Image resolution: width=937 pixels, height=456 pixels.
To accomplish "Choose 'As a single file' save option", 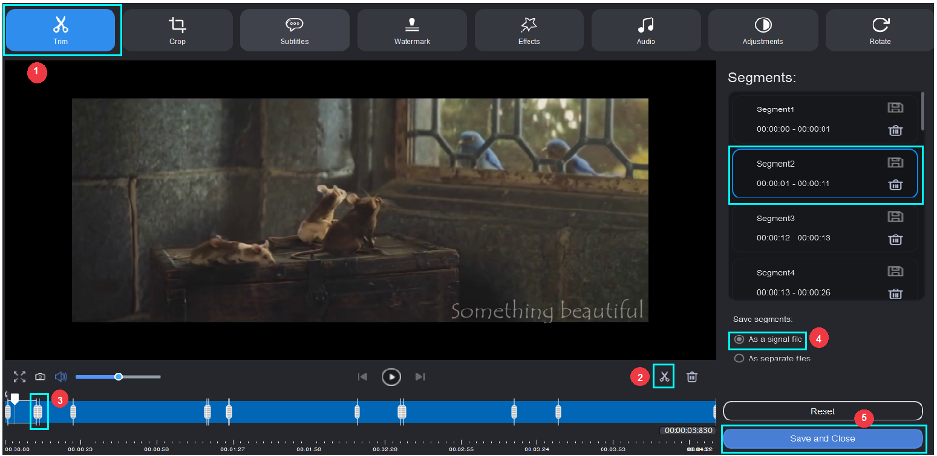I will coord(768,339).
